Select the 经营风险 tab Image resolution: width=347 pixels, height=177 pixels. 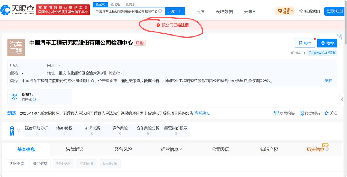pos(123,149)
